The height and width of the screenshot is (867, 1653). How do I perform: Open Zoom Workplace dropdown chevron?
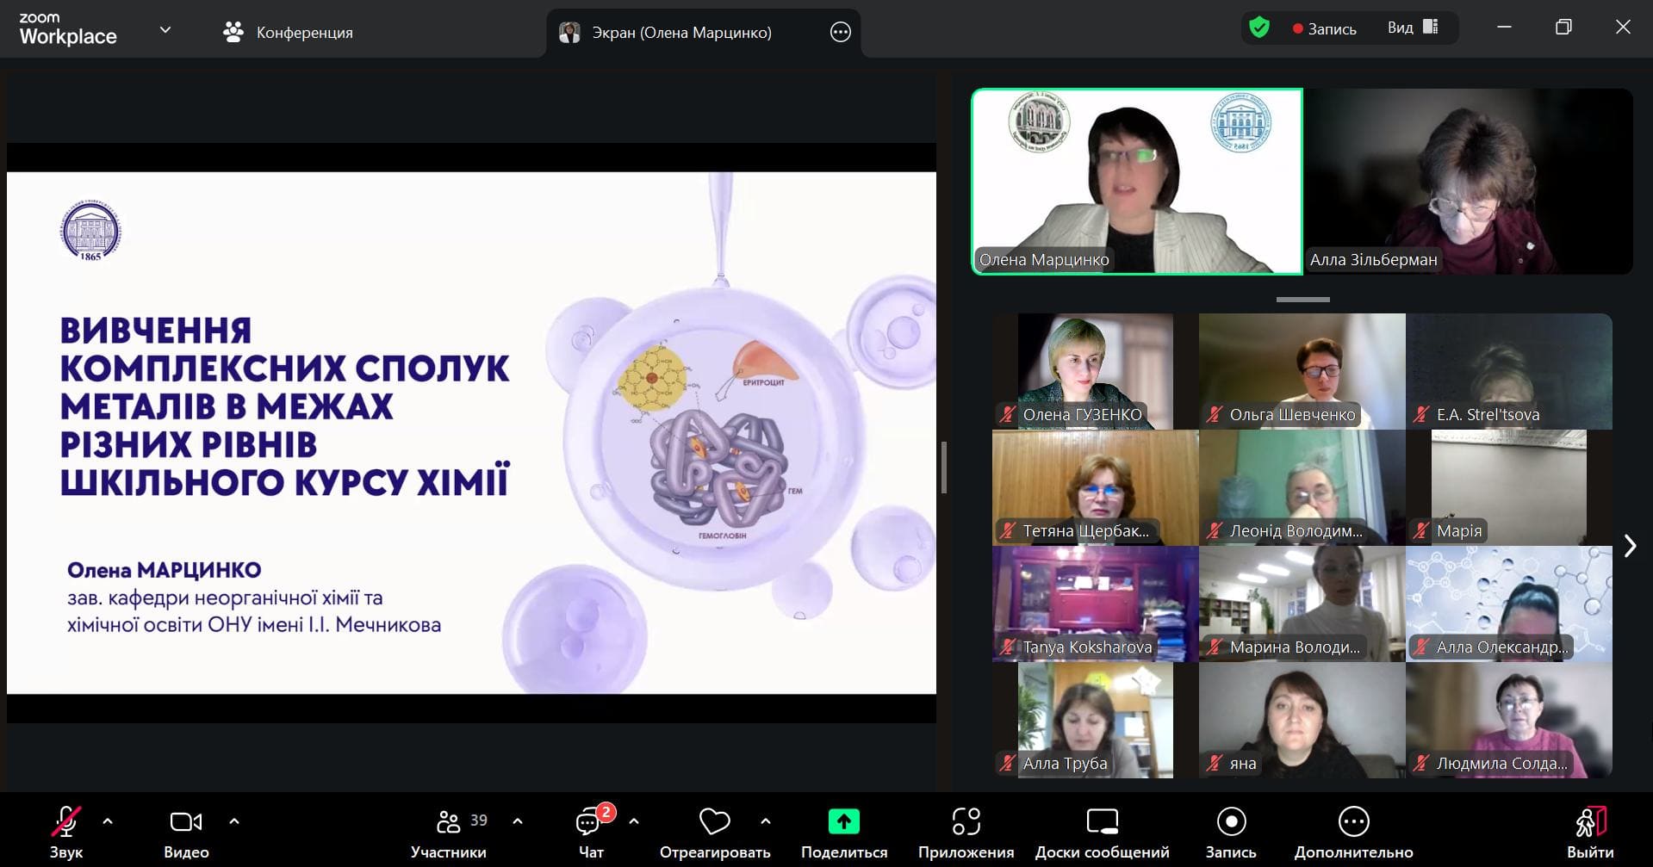click(x=165, y=30)
